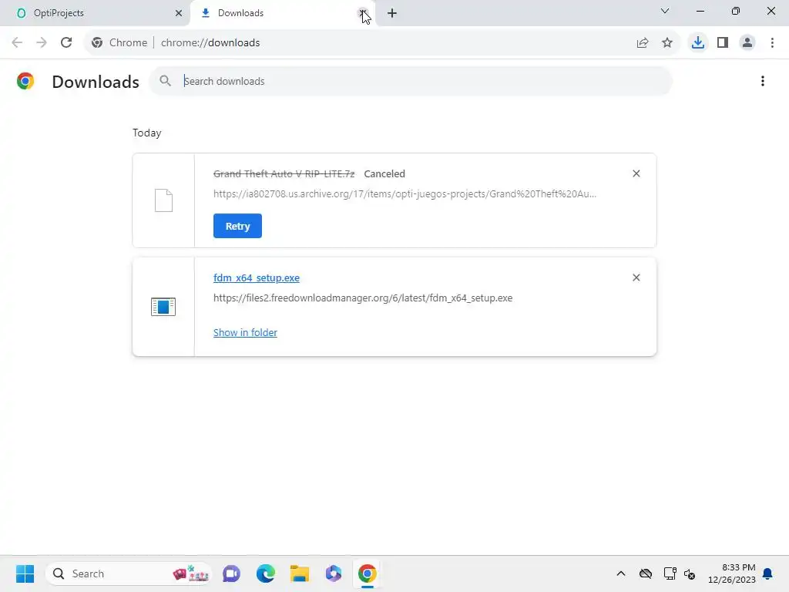789x592 pixels.
Task: Click the canceled Grand Theft Auto file name
Action: tap(284, 173)
